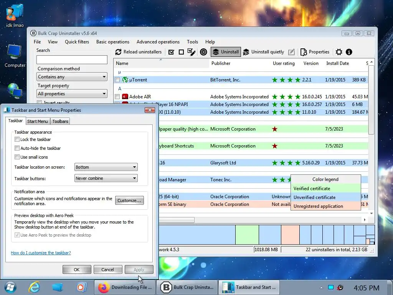Screen dimensions: 393x295
Task: Click Uninstall quietly in toolbar
Action: [263, 52]
